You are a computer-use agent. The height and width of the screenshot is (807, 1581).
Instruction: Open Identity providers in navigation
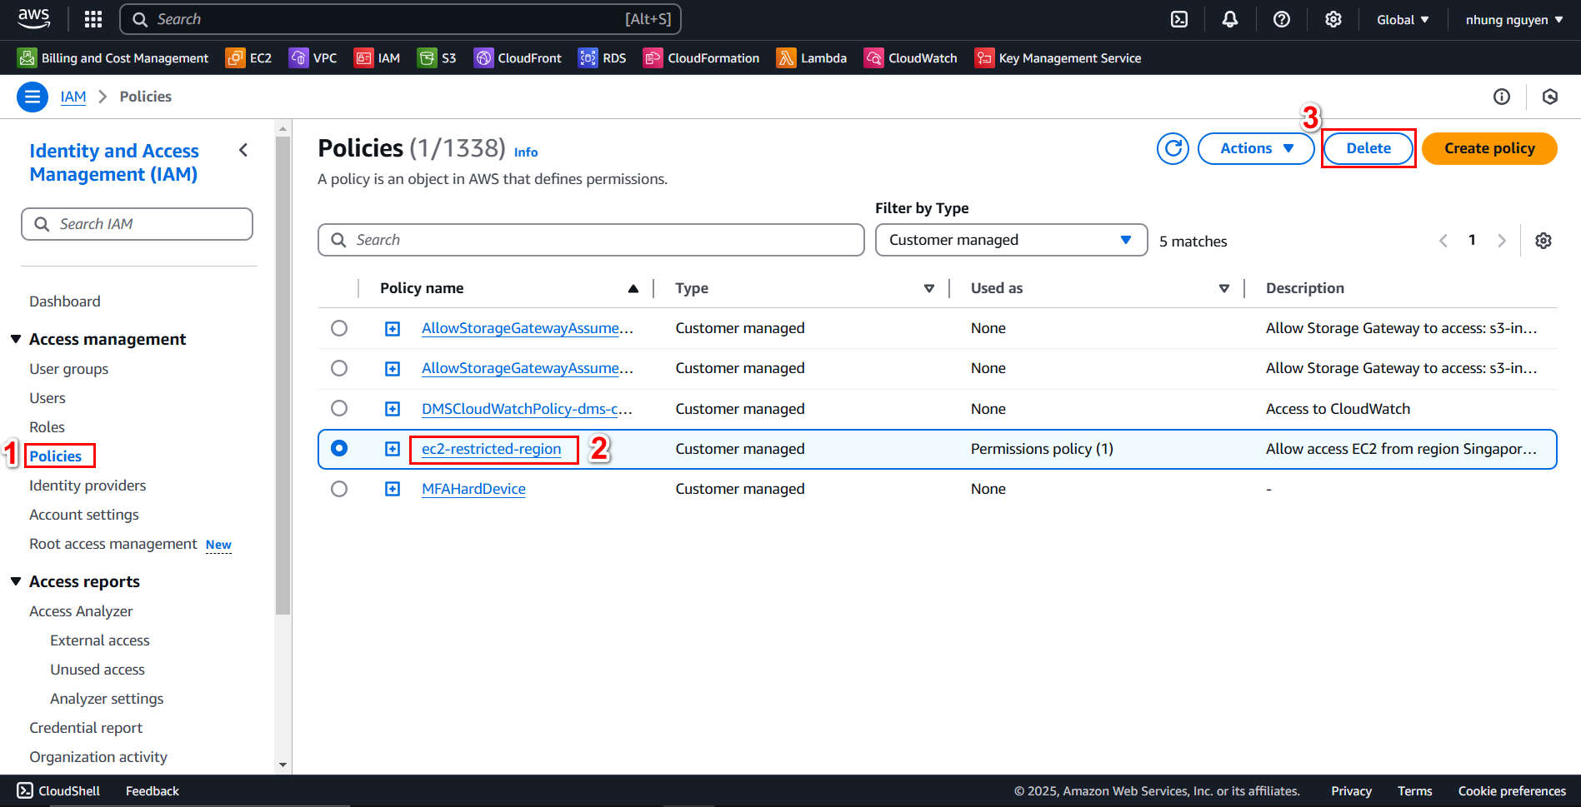(x=88, y=486)
